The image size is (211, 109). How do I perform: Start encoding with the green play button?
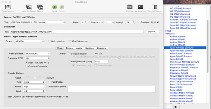click(x=55, y=7)
